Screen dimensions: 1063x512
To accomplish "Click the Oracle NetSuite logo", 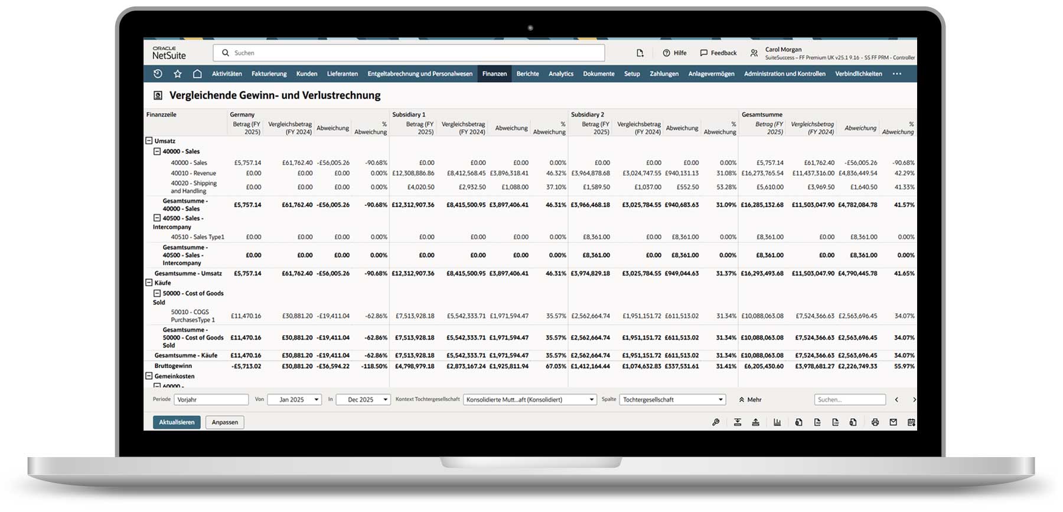I will point(169,53).
